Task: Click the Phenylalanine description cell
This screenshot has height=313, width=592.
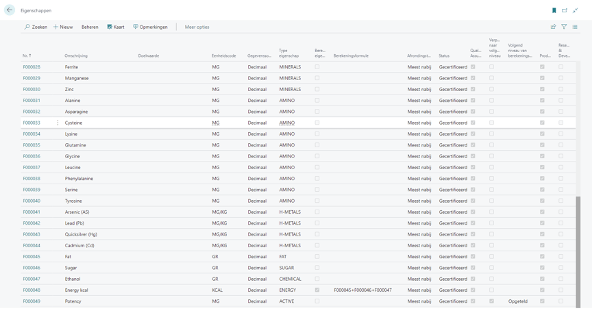Action: (x=79, y=179)
